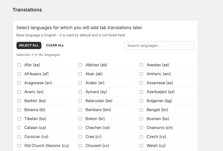This screenshot has height=151, width=223.
Task: Select Belarusian (be) language
Action: 80,101
